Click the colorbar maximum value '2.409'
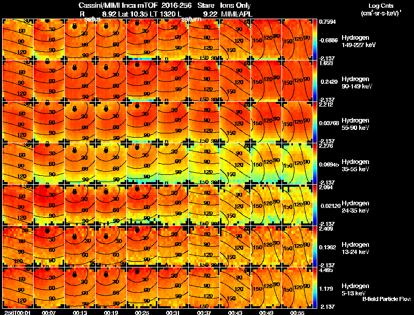Screen dimensions: 414x315 (x=326, y=229)
